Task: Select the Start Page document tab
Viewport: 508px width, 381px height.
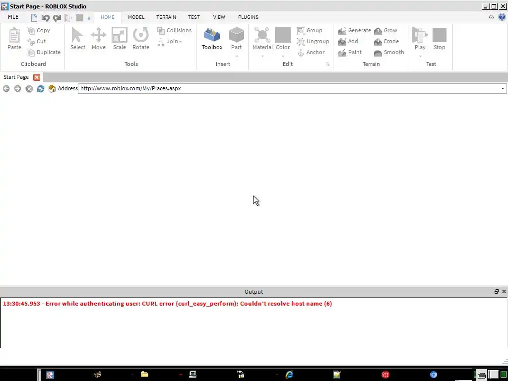Action: coord(16,77)
